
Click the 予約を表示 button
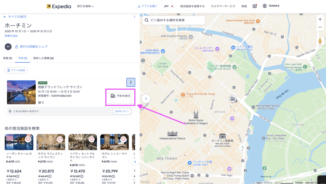[x=121, y=96]
